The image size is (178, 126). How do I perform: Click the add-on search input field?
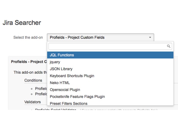click(x=110, y=46)
